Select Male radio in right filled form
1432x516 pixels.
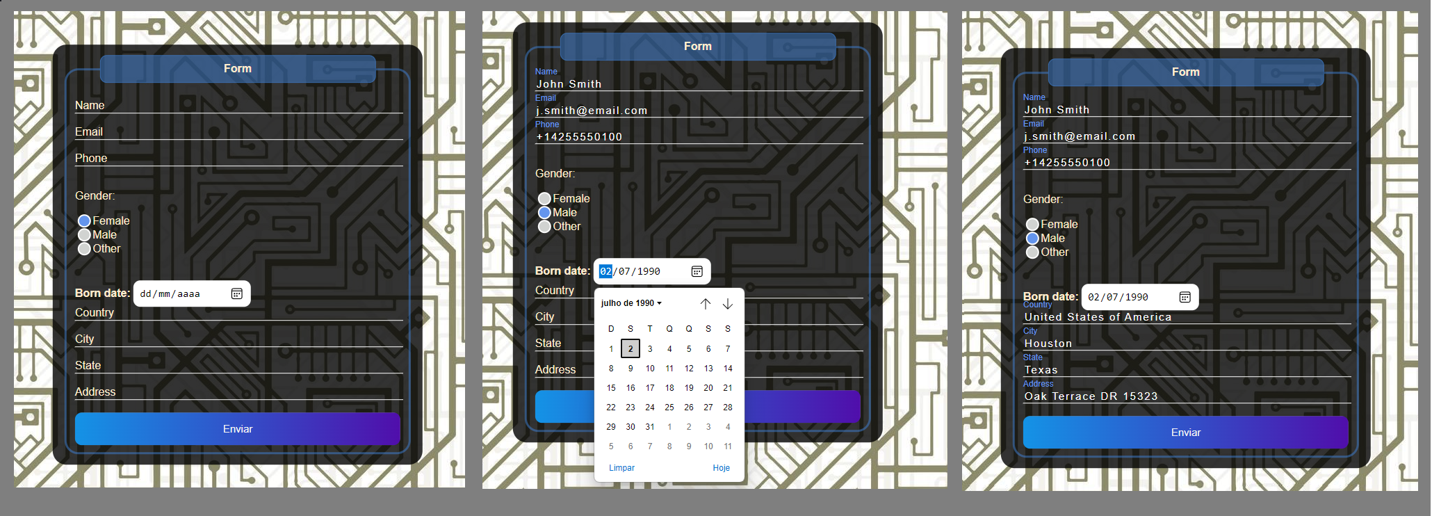pos(1032,239)
